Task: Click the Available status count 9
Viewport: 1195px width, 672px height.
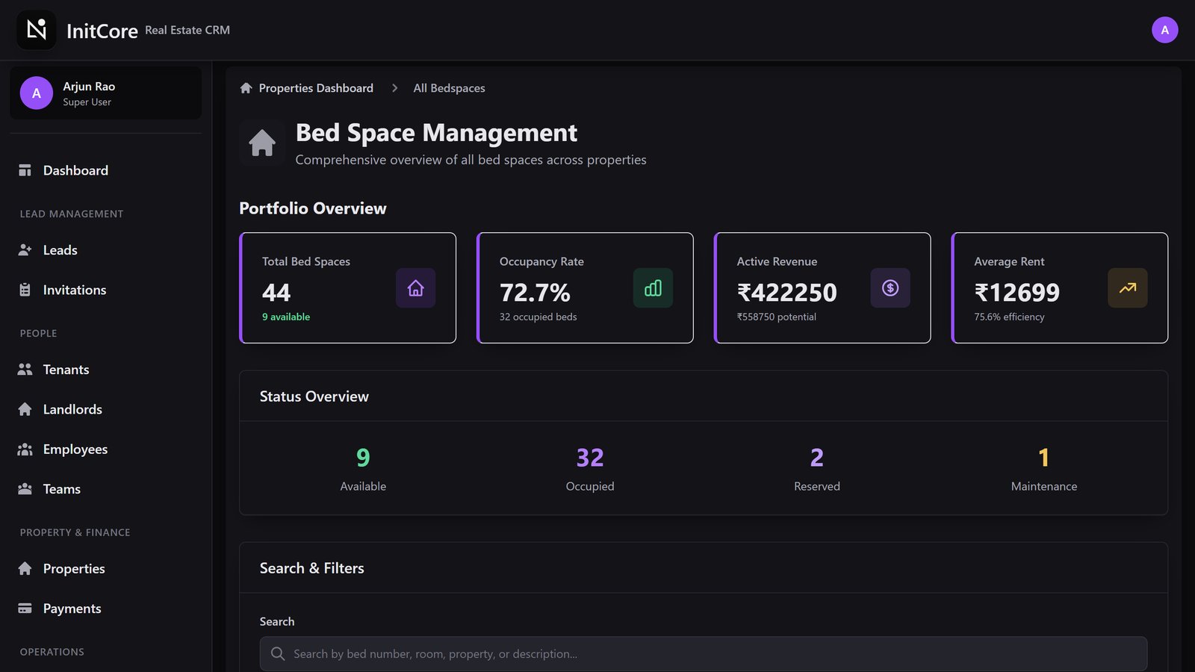Action: [x=363, y=458]
